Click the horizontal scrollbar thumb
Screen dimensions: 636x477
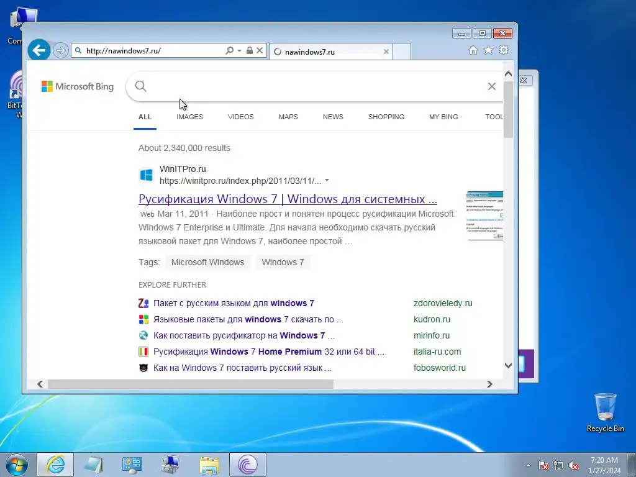[190, 384]
